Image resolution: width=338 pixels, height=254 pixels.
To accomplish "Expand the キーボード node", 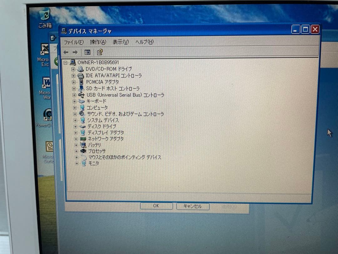I will pyautogui.click(x=74, y=101).
